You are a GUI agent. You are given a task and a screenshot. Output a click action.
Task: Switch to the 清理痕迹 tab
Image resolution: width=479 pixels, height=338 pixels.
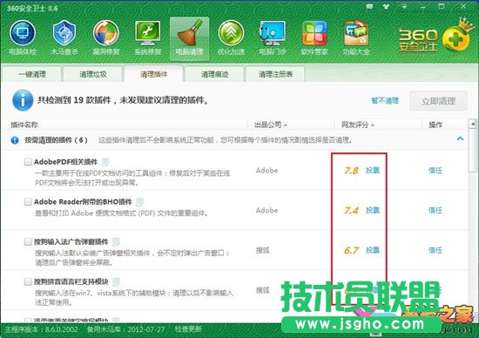click(x=214, y=74)
